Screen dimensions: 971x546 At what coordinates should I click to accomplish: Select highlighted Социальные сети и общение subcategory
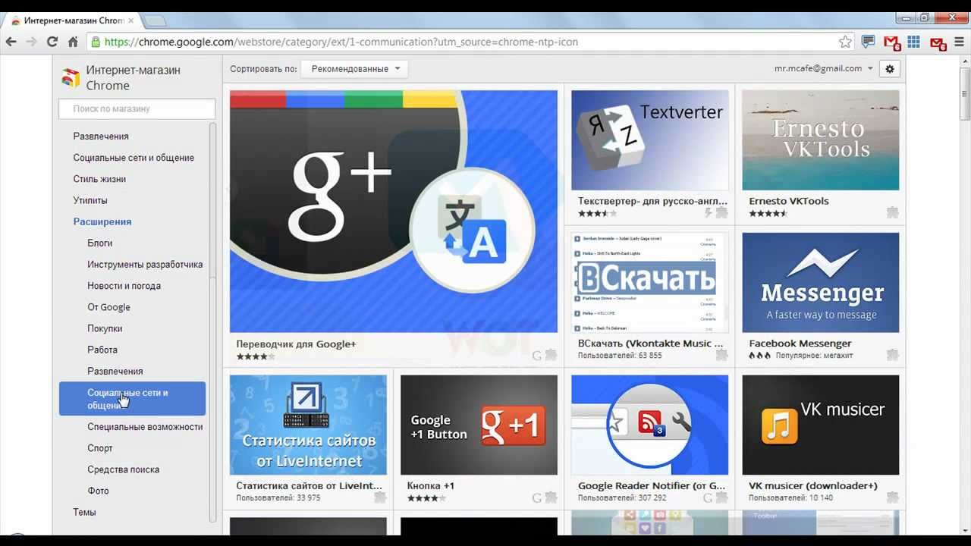pyautogui.click(x=132, y=399)
